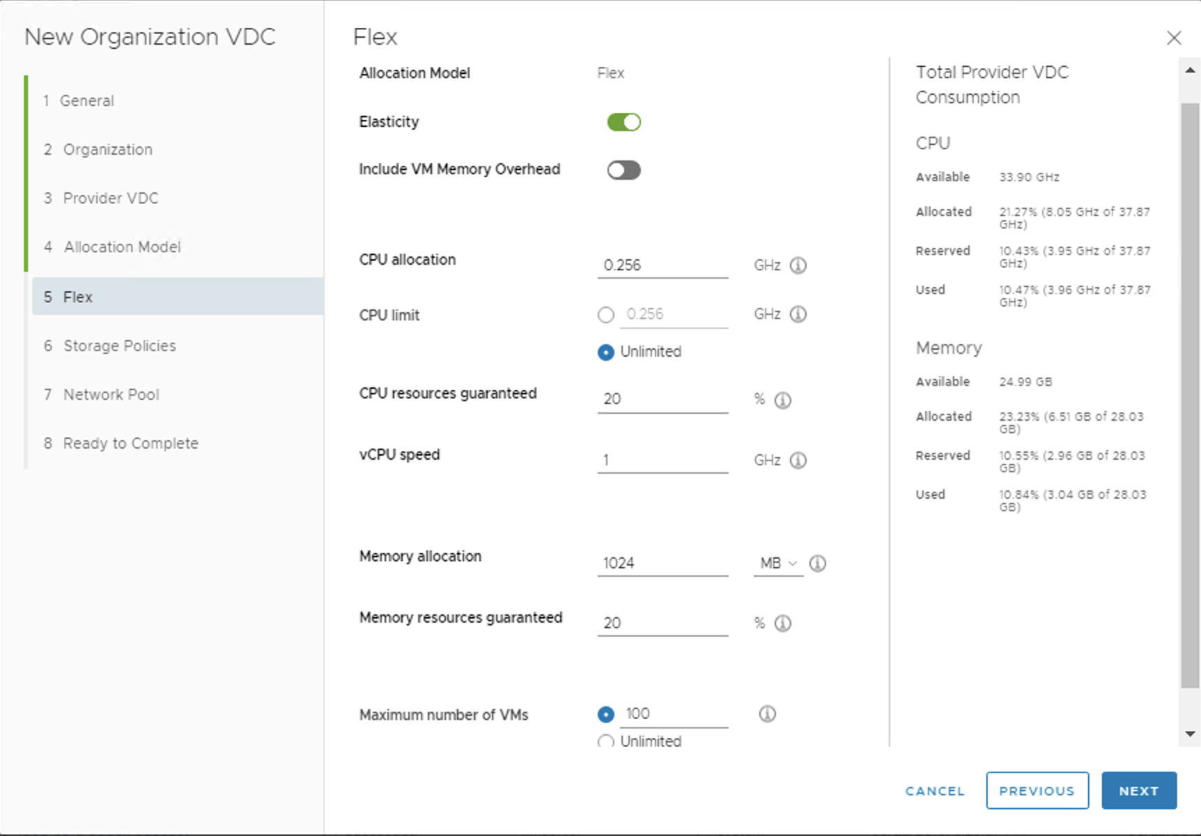The width and height of the screenshot is (1201, 836).
Task: Disable the Elasticity toggle
Action: tap(623, 123)
